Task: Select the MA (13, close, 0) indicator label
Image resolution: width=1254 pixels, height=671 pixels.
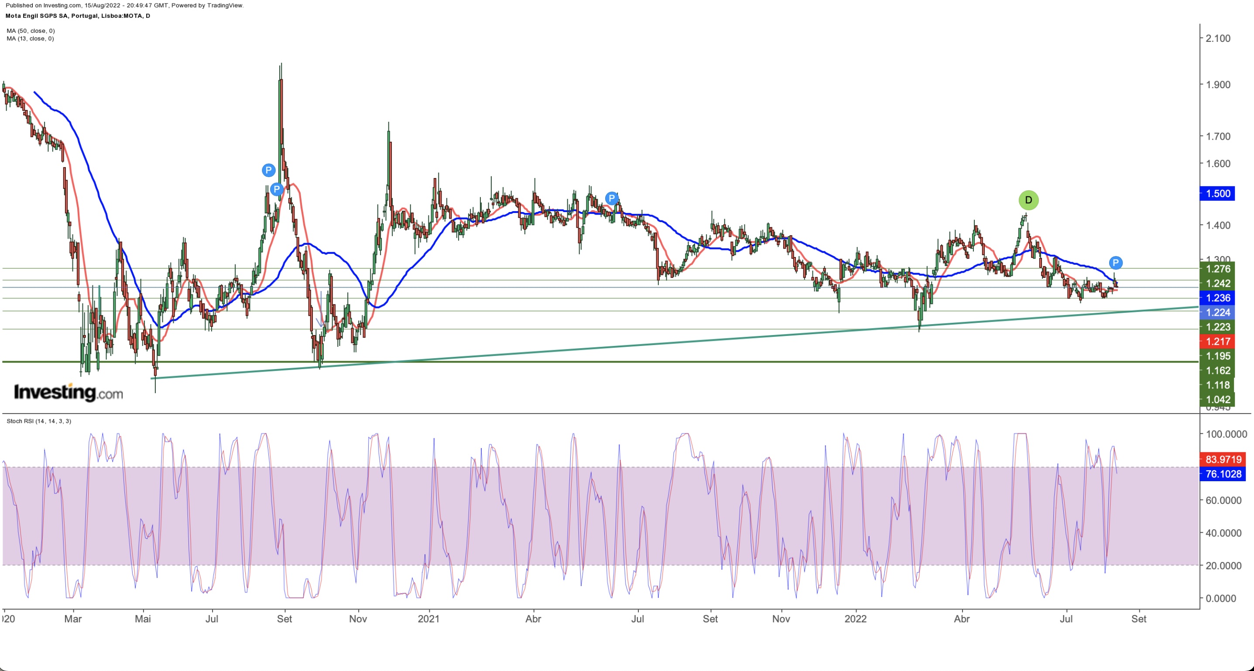Action: (x=30, y=38)
